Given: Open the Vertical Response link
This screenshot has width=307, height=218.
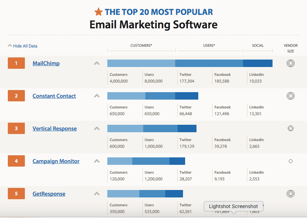Looking at the screenshot, I should pos(54,129).
